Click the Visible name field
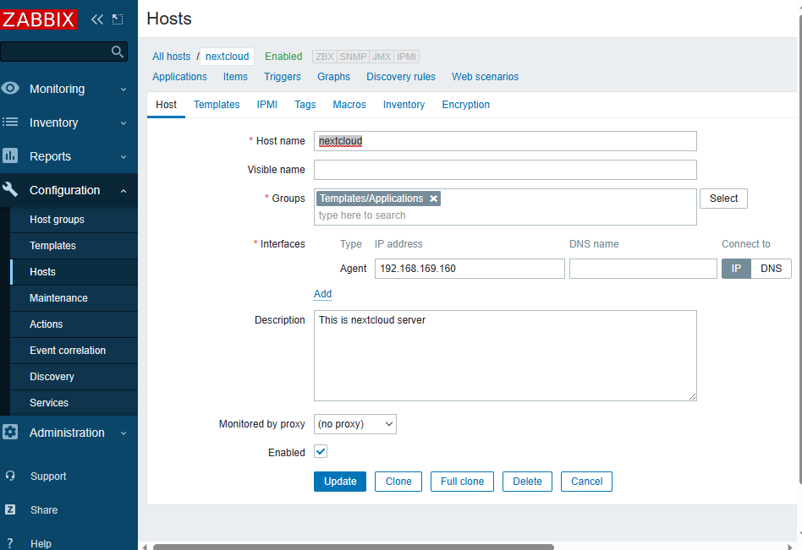Viewport: 802px width, 550px height. (505, 170)
